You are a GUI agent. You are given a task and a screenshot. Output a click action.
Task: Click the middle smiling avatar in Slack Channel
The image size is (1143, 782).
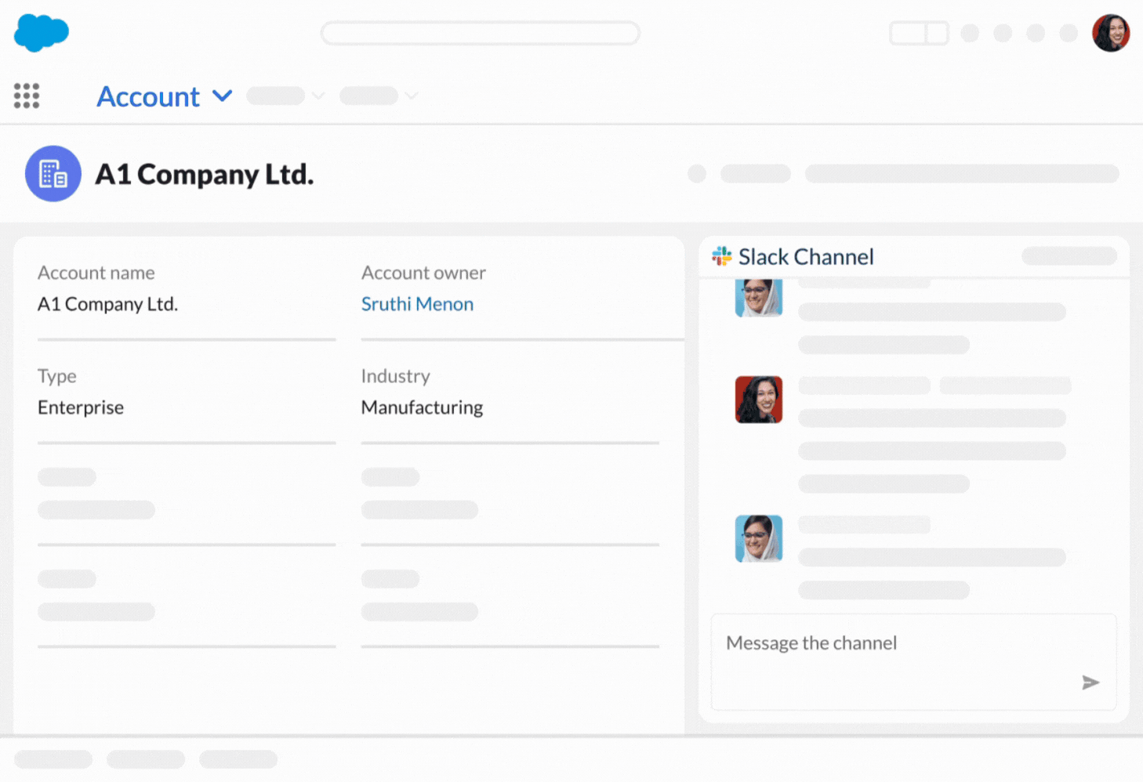tap(757, 400)
